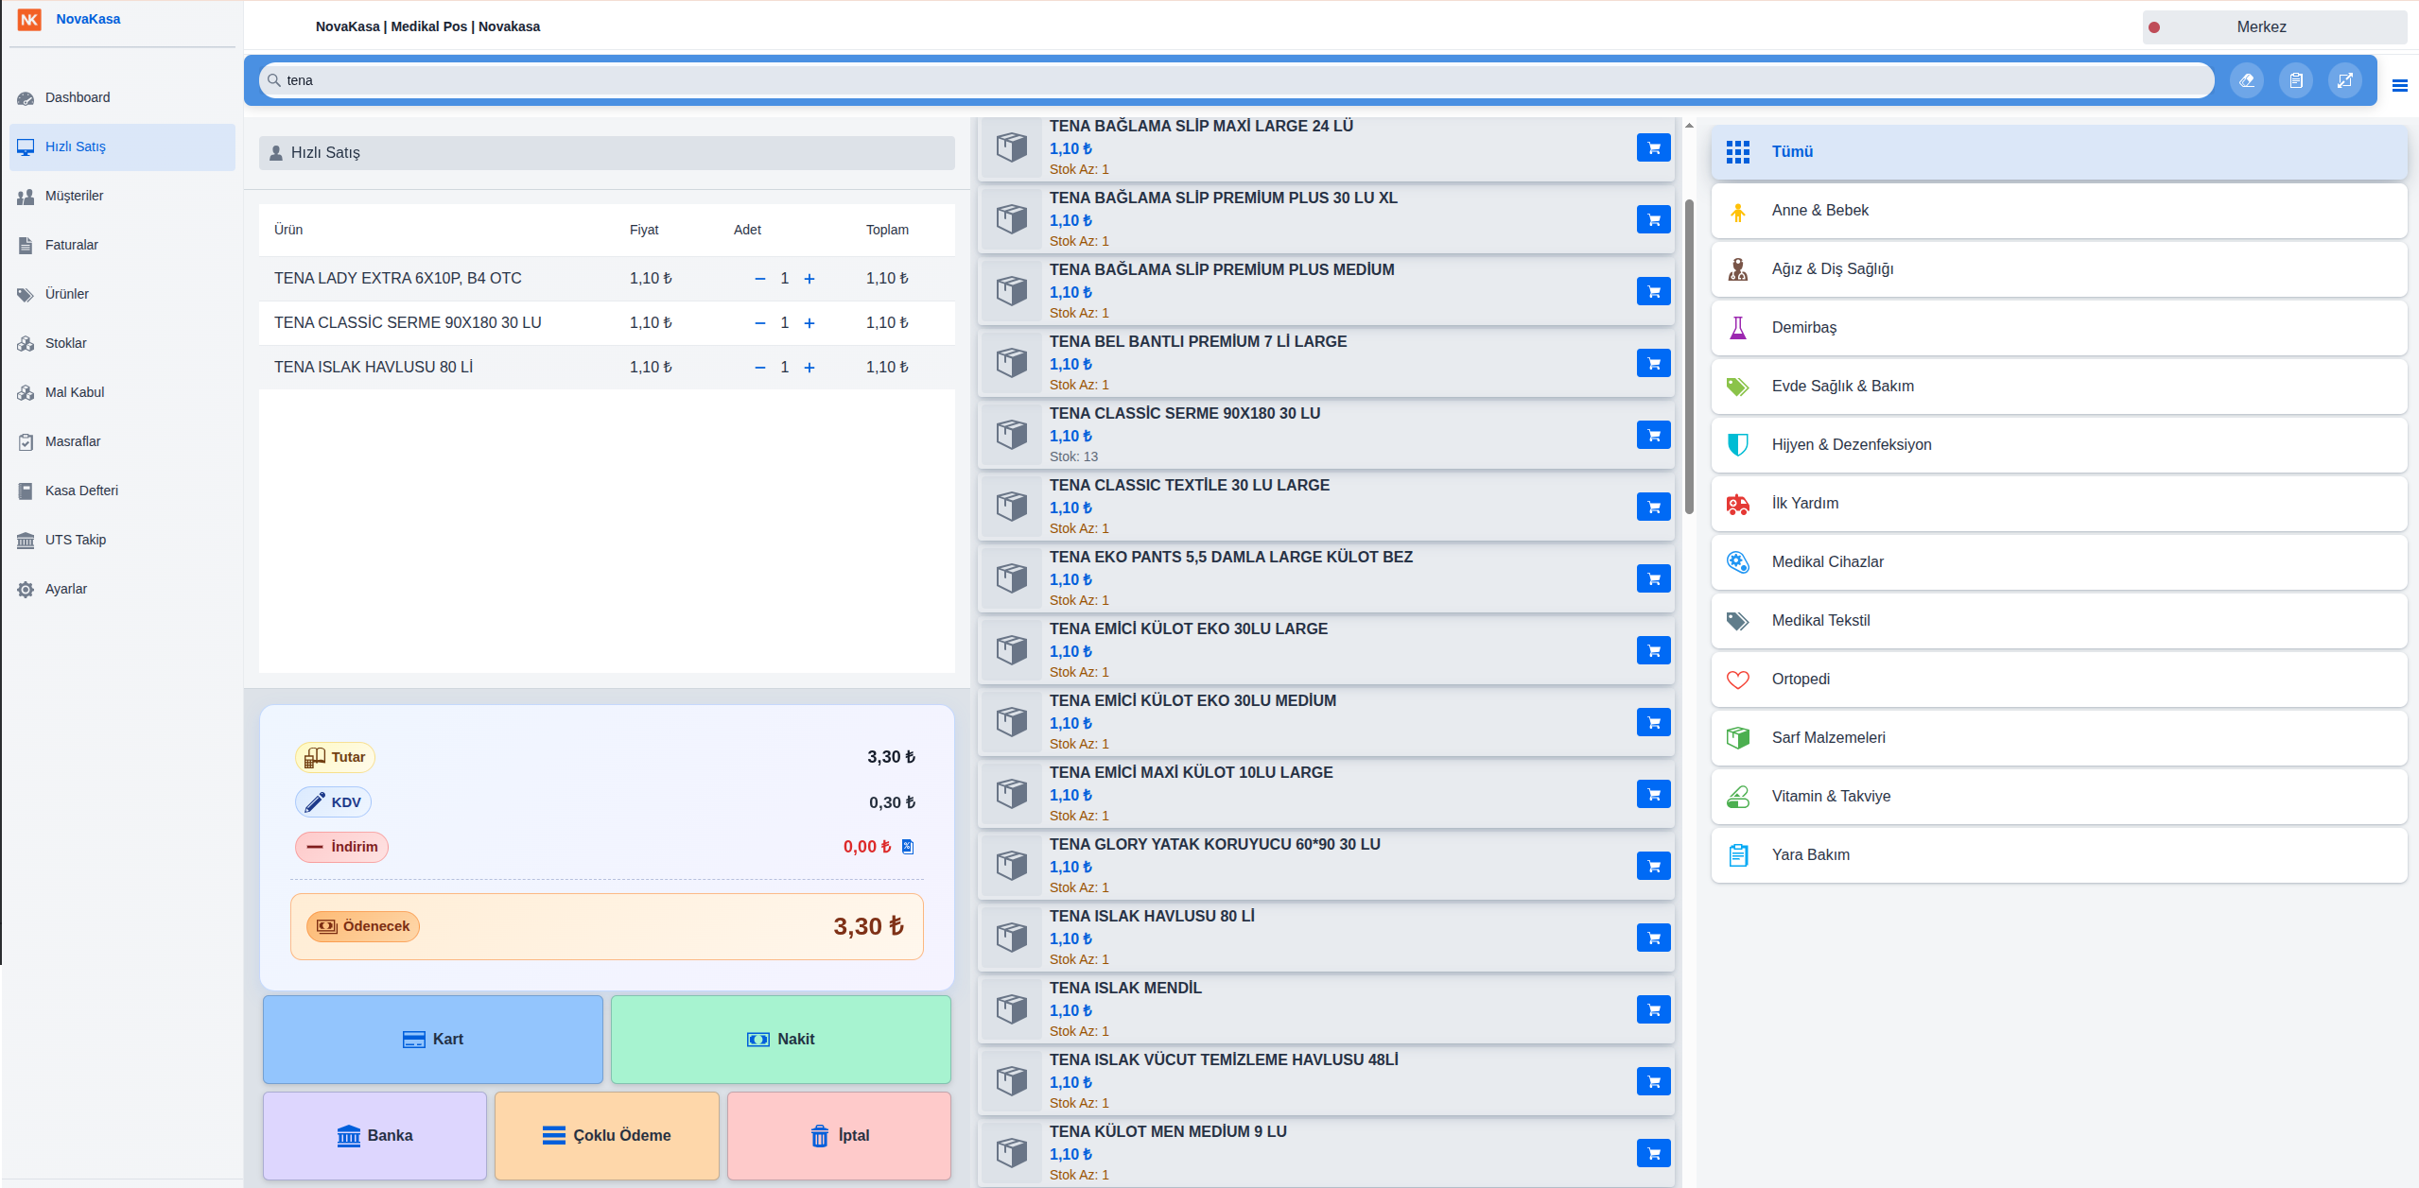Click the product search field
2419x1188 pixels.
[x=1239, y=80]
